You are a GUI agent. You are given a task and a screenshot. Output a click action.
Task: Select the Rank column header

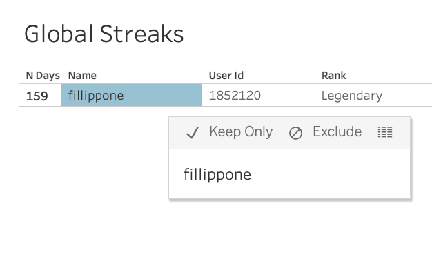click(x=333, y=76)
